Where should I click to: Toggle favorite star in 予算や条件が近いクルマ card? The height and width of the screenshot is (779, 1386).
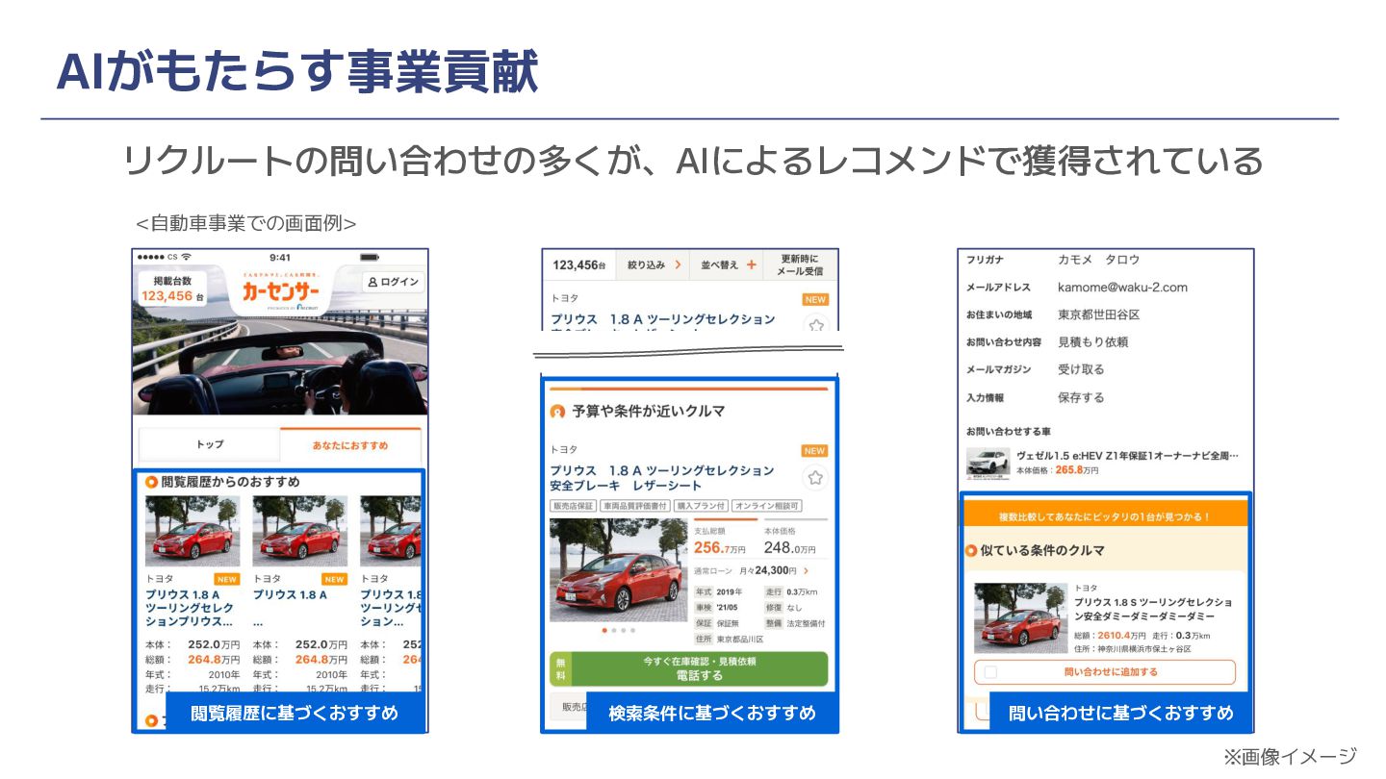pos(815,478)
